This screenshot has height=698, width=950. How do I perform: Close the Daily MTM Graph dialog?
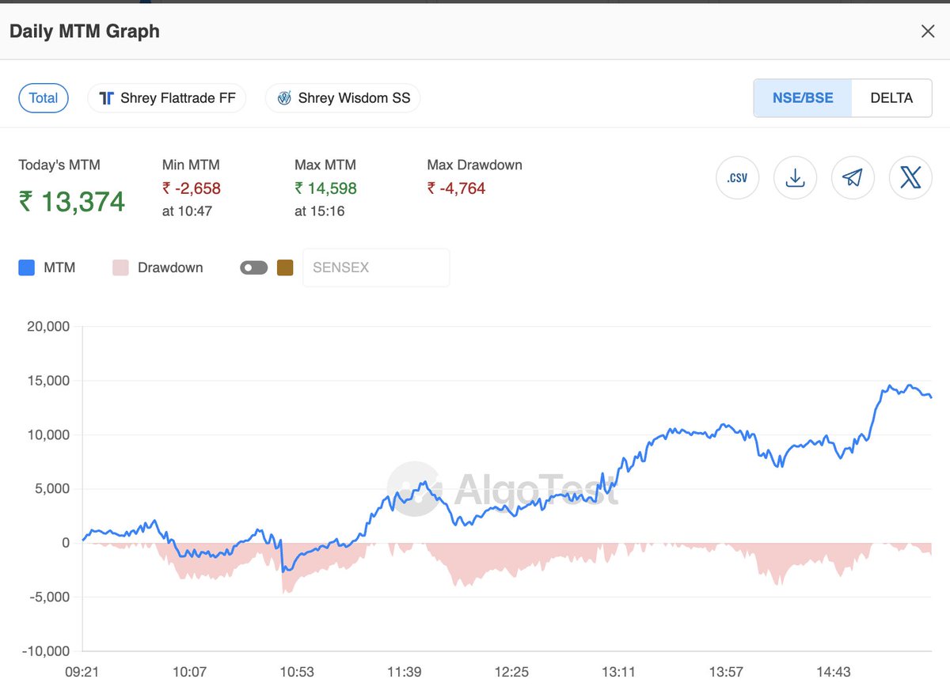[x=927, y=32]
